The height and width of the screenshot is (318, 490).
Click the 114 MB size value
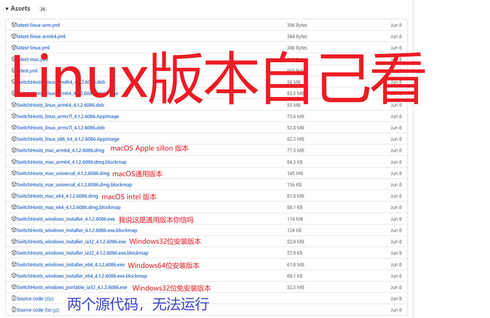[295, 219]
